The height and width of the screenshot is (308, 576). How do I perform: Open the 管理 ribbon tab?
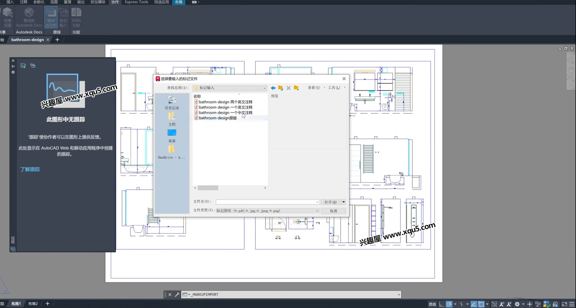point(67,2)
